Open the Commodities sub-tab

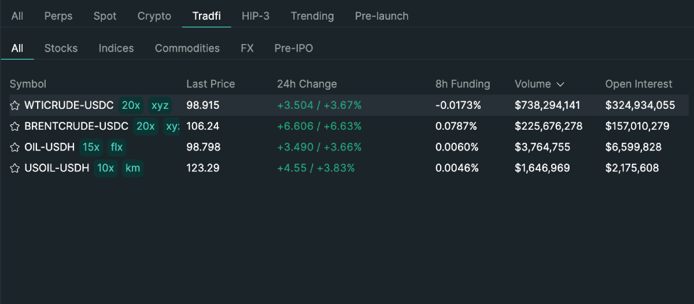pyautogui.click(x=187, y=48)
